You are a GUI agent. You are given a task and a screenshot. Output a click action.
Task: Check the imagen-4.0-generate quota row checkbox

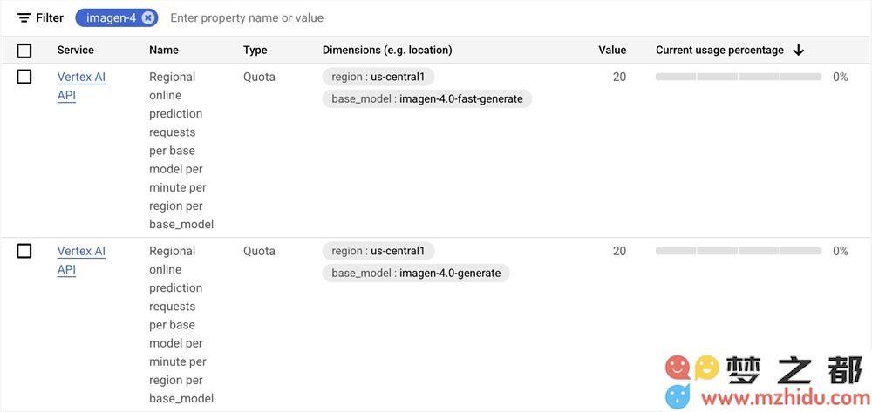click(x=24, y=251)
